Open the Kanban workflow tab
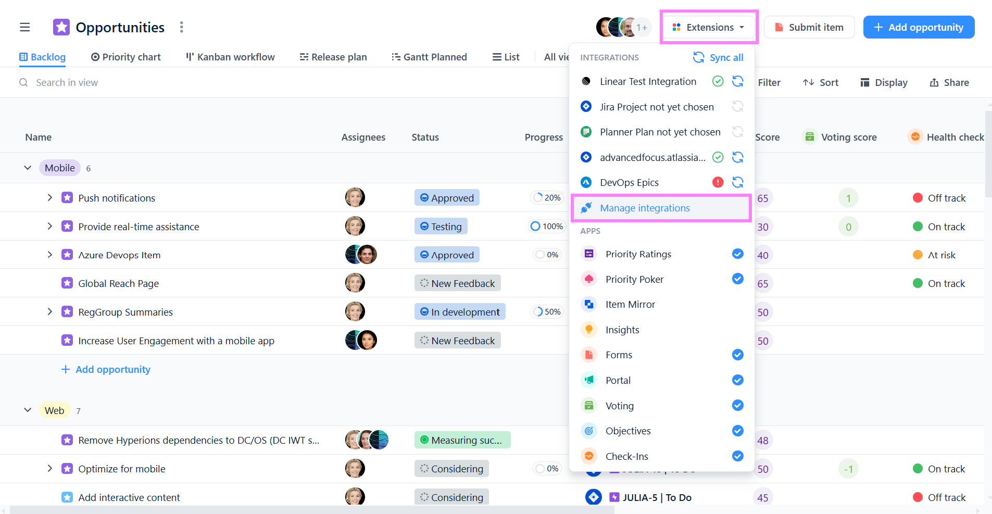The image size is (992, 514). pyautogui.click(x=230, y=57)
